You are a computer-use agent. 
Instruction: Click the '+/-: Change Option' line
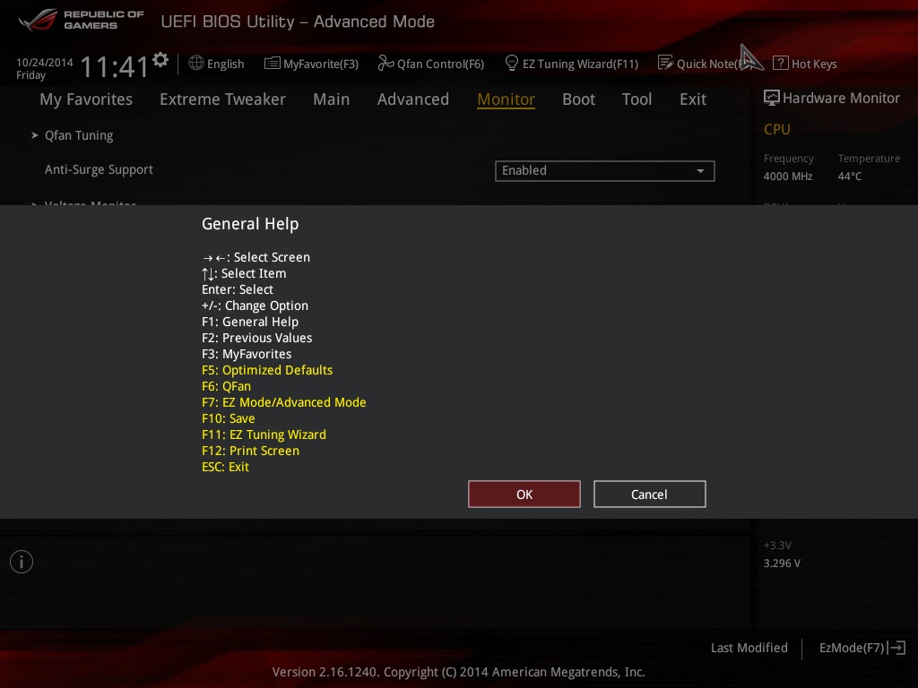(x=255, y=306)
